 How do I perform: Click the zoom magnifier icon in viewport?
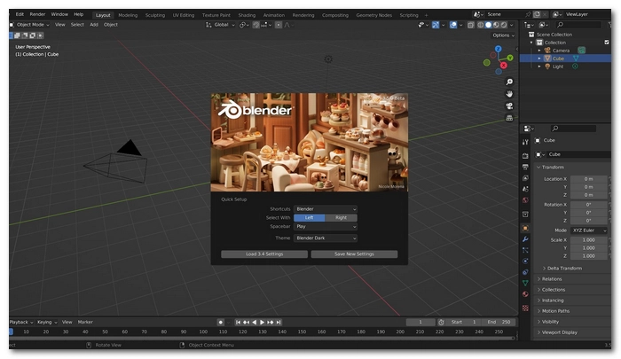(509, 82)
